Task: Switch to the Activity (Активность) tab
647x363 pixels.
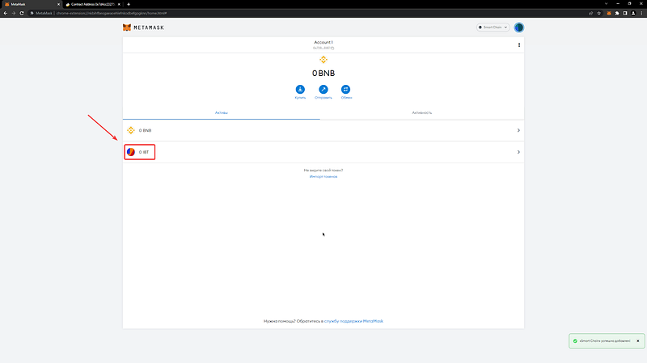Action: pyautogui.click(x=421, y=112)
